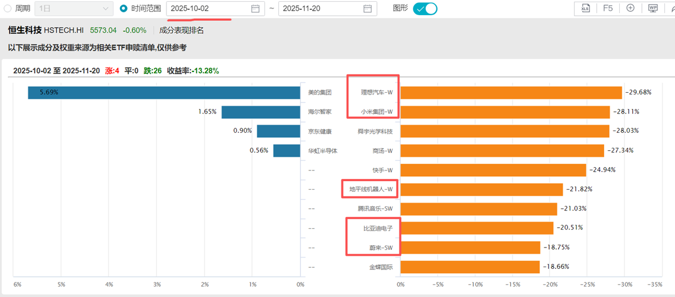Click the circled plus add icon
This screenshot has width=675, height=297.
click(631, 8)
